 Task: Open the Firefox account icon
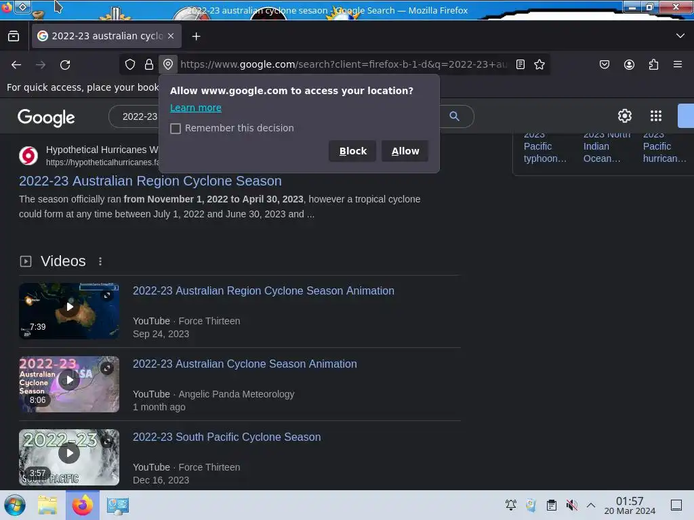(x=629, y=64)
